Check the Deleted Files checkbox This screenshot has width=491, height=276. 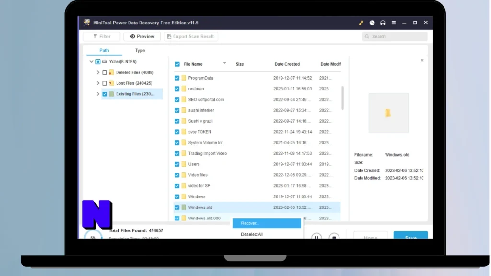pyautogui.click(x=105, y=73)
